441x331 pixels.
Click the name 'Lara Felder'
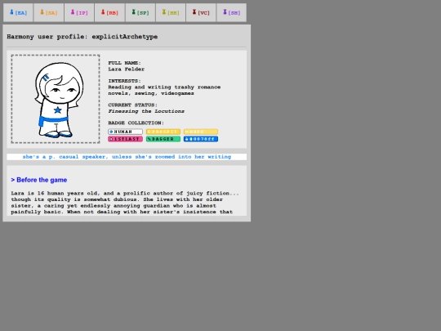(127, 69)
